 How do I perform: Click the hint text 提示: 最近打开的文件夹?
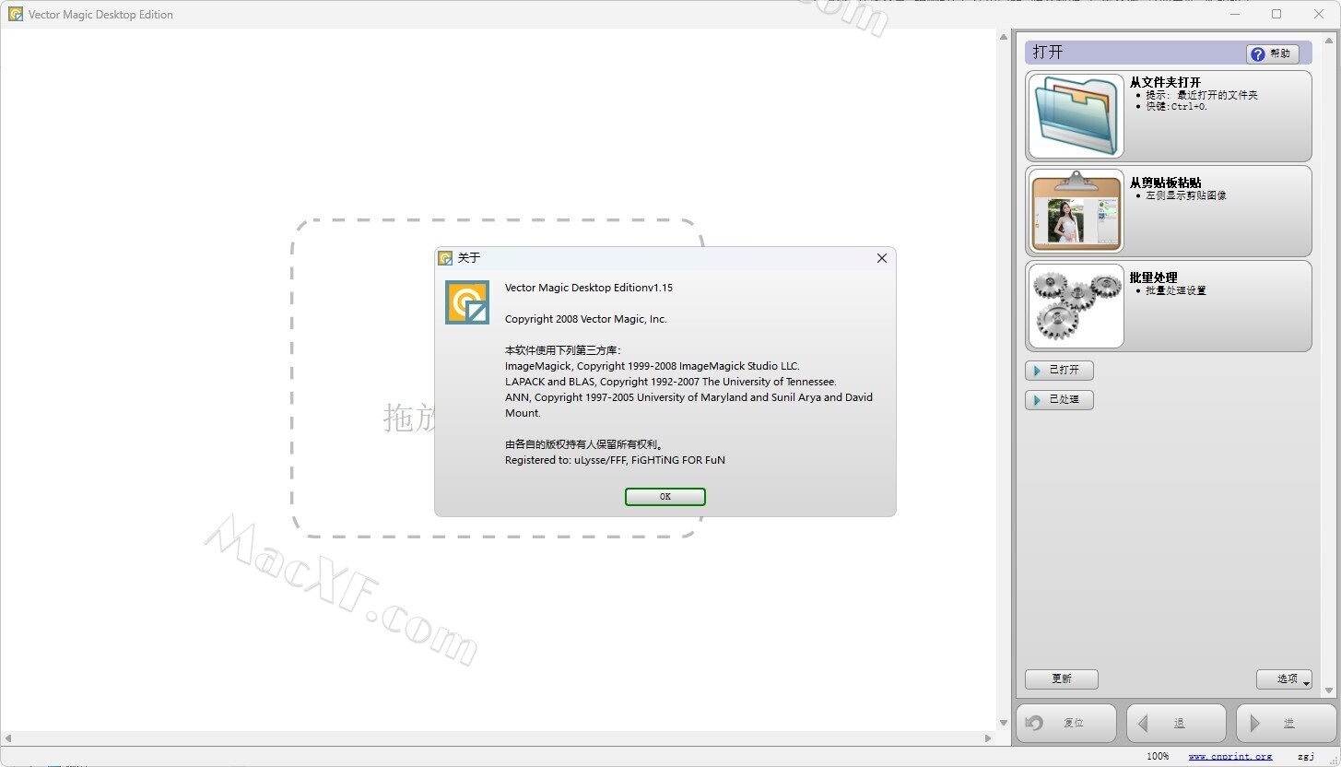(x=1202, y=95)
